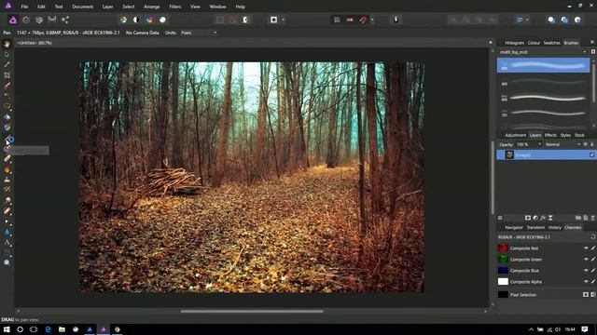This screenshot has height=335, width=597.
Task: Select the Artistic Text tool
Action: (7, 243)
